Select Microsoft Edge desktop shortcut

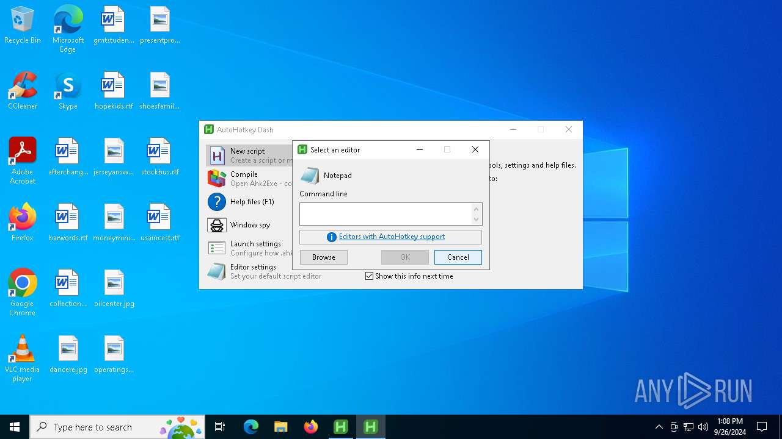point(68,29)
